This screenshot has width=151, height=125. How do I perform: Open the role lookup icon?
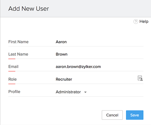[x=140, y=78]
